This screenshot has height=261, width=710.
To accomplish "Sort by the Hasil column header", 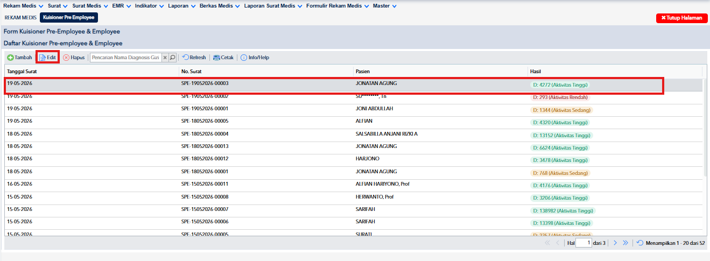I will pyautogui.click(x=615, y=71).
